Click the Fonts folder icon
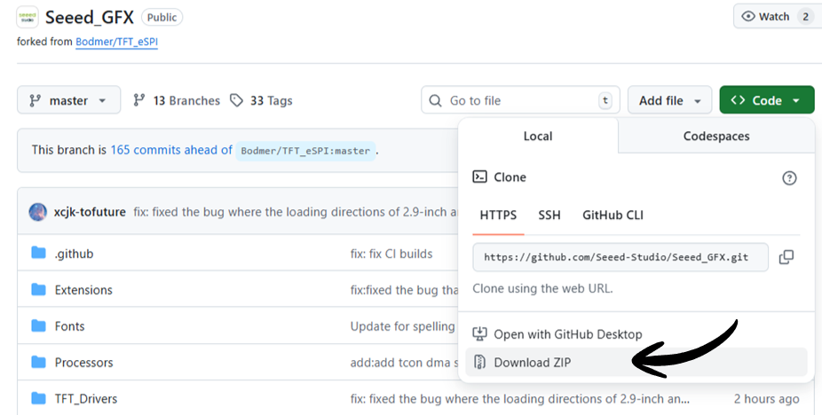This screenshot has width=822, height=415. click(38, 326)
